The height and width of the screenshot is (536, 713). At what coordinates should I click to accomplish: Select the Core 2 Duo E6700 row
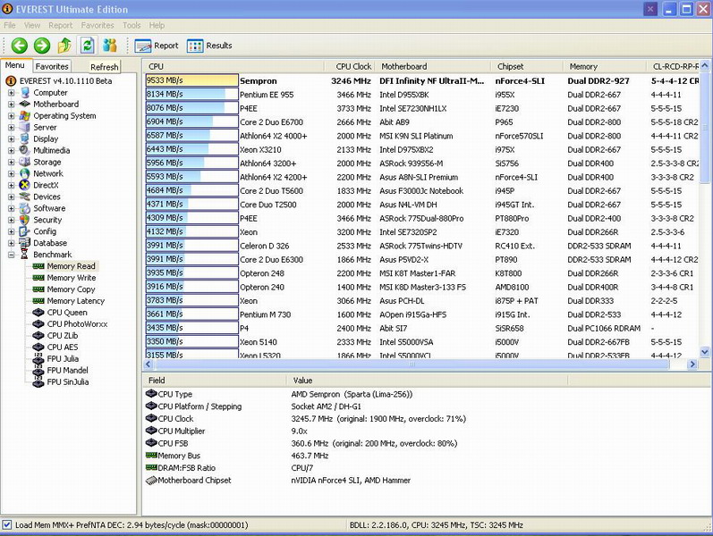pos(422,121)
